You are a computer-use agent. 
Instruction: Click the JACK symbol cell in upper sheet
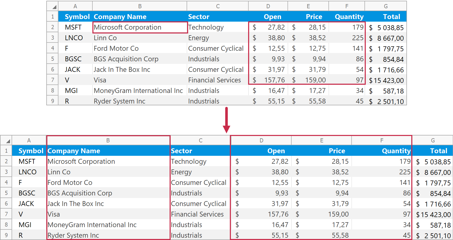pos(75,70)
